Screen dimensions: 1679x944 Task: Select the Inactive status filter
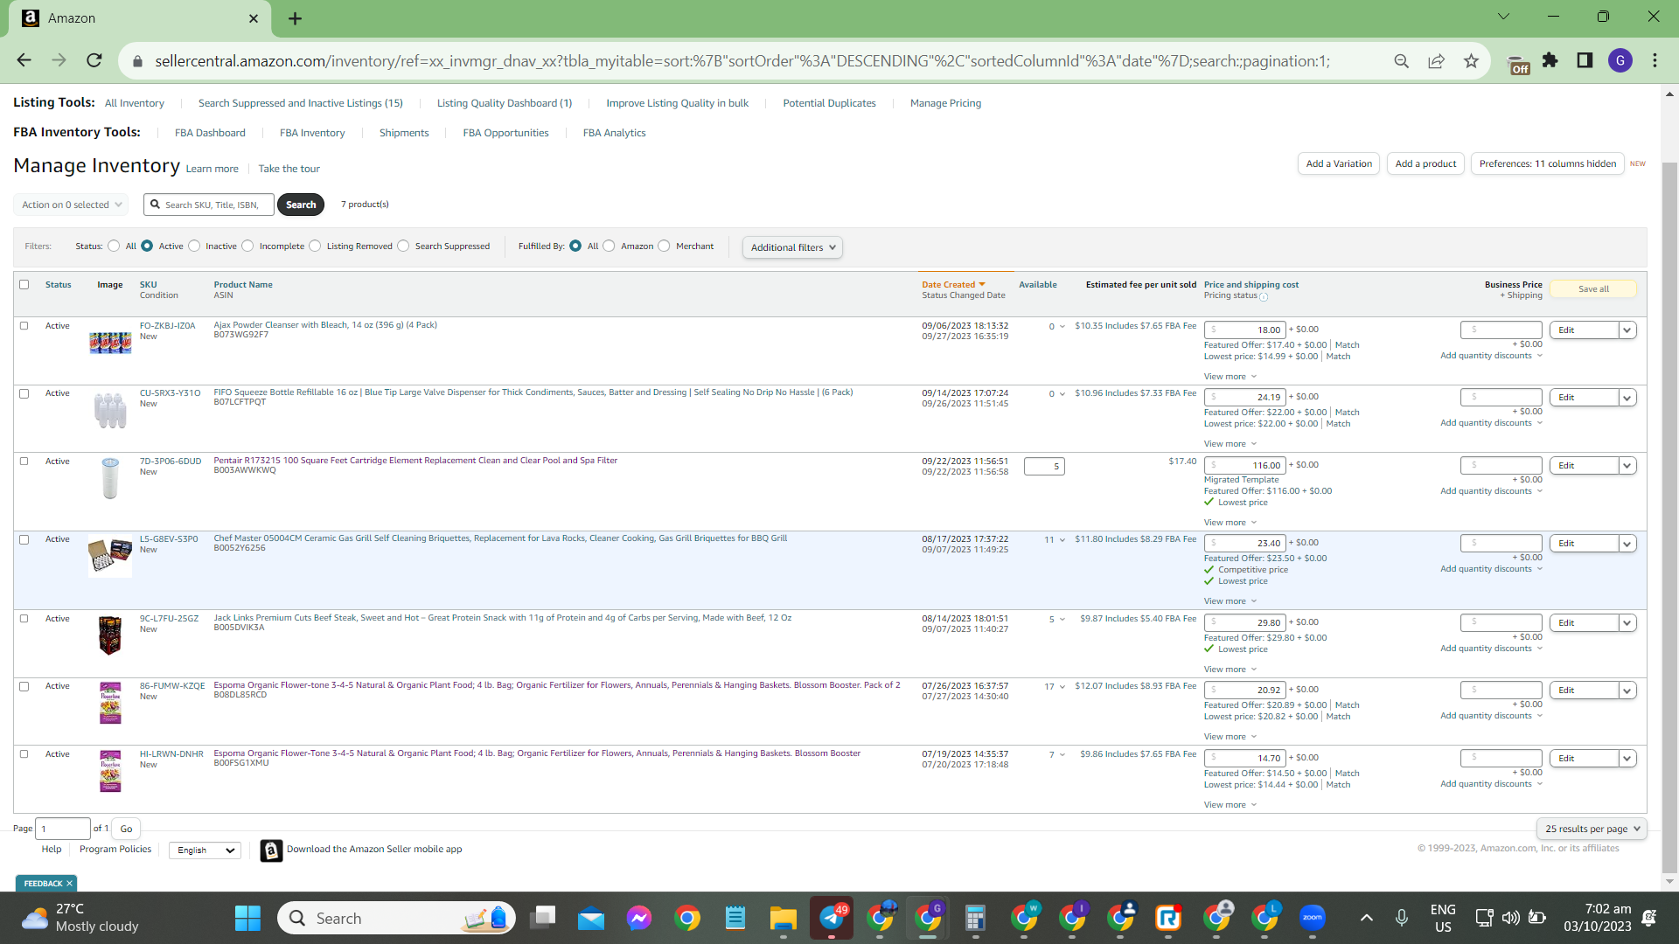[194, 246]
